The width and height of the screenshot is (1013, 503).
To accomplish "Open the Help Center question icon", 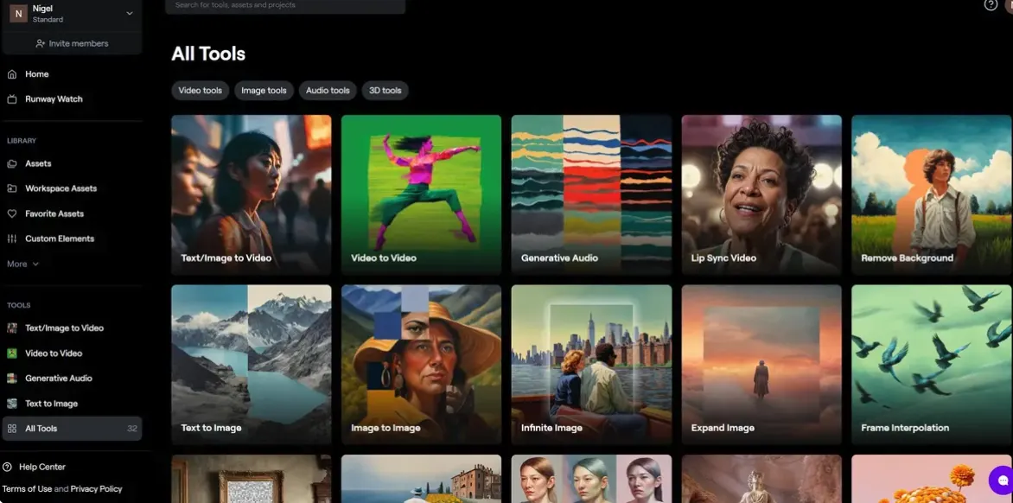I will [x=7, y=467].
